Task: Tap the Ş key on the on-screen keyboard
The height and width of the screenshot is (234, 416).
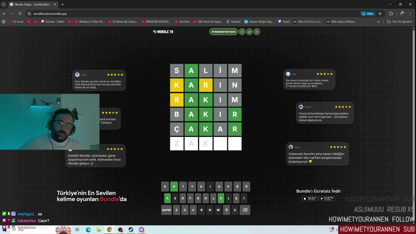Action: [x=236, y=198]
